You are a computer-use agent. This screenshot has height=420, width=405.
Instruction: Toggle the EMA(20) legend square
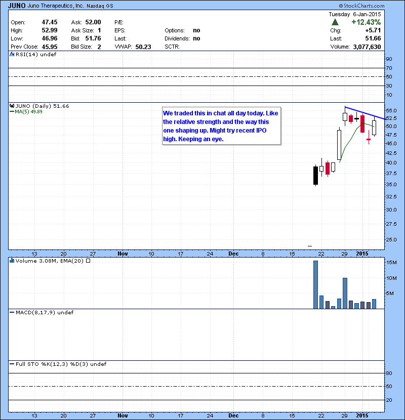pyautogui.click(x=88, y=261)
